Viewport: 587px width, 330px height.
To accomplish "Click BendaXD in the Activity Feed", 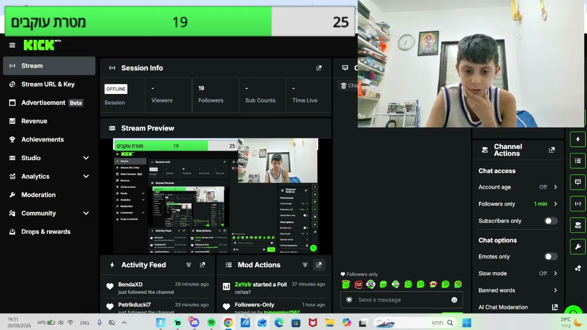I will click(130, 284).
